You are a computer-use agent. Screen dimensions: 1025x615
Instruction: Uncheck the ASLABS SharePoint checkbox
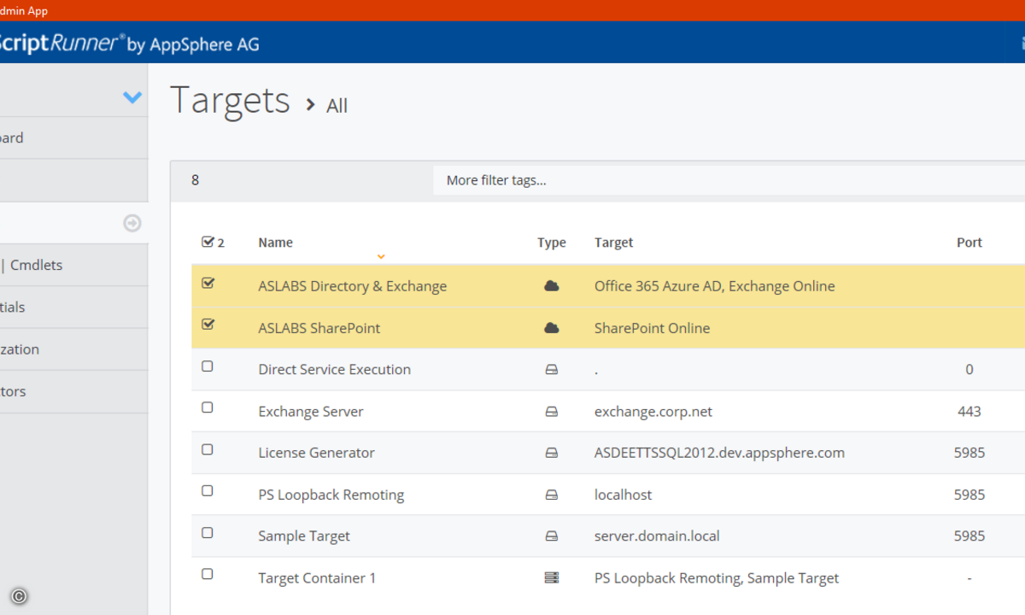click(x=208, y=325)
